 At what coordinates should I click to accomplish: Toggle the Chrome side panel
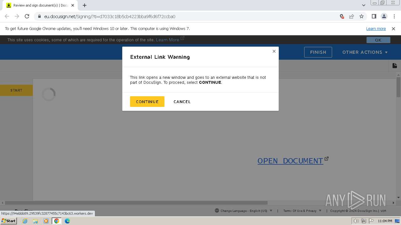pos(374,16)
